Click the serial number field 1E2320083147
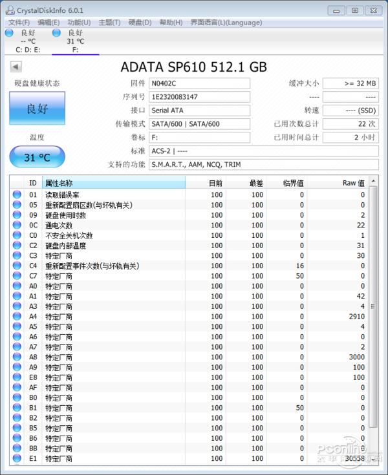Viewport: 388px width, 475px height. pyautogui.click(x=199, y=97)
